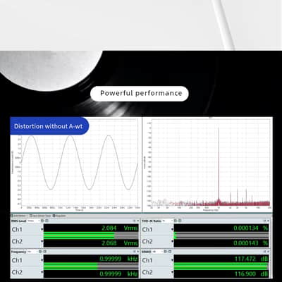Click the pop-out icon in THD+N Ratio header
This screenshot has width=282, height=282.
264,221
